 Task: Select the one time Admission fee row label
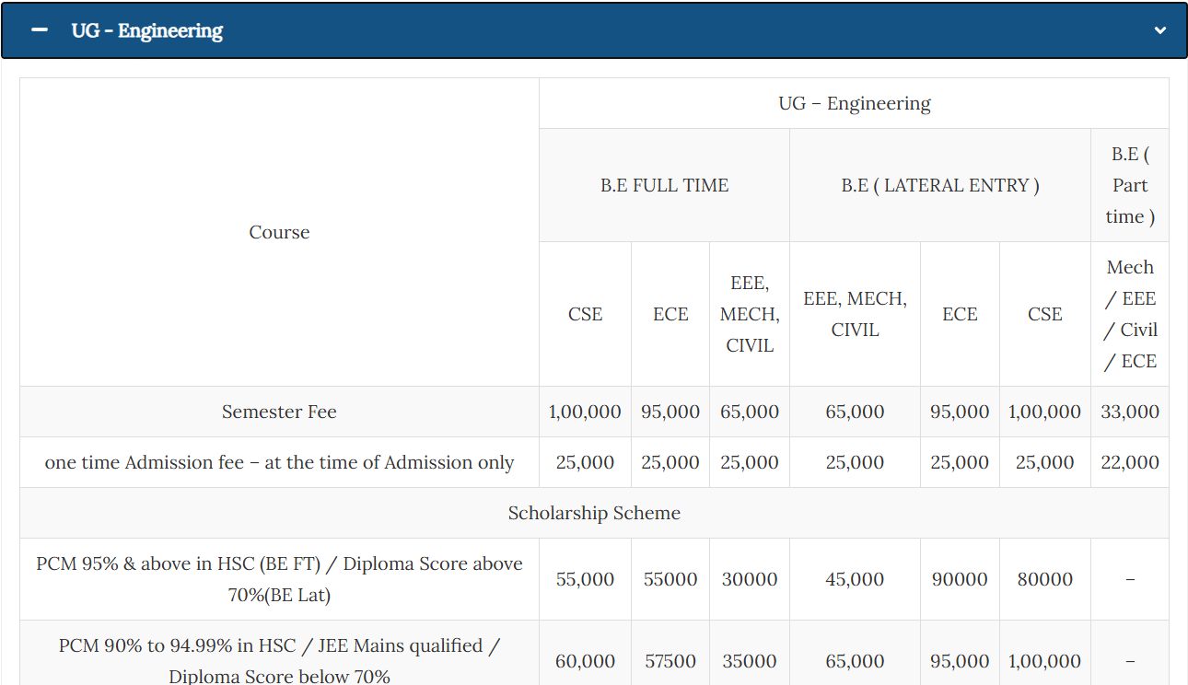pyautogui.click(x=279, y=462)
